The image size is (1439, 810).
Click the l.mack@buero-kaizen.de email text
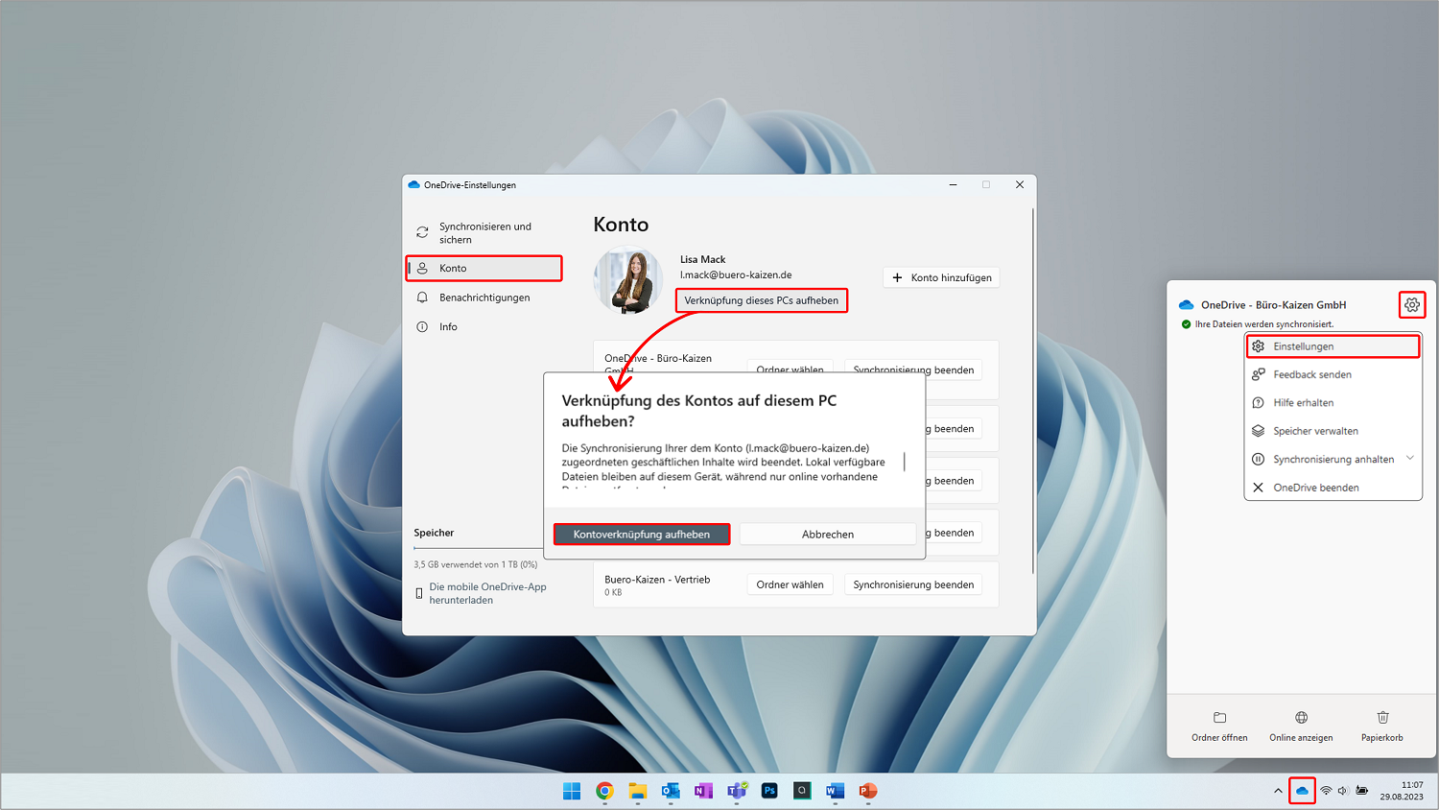pyautogui.click(x=736, y=275)
